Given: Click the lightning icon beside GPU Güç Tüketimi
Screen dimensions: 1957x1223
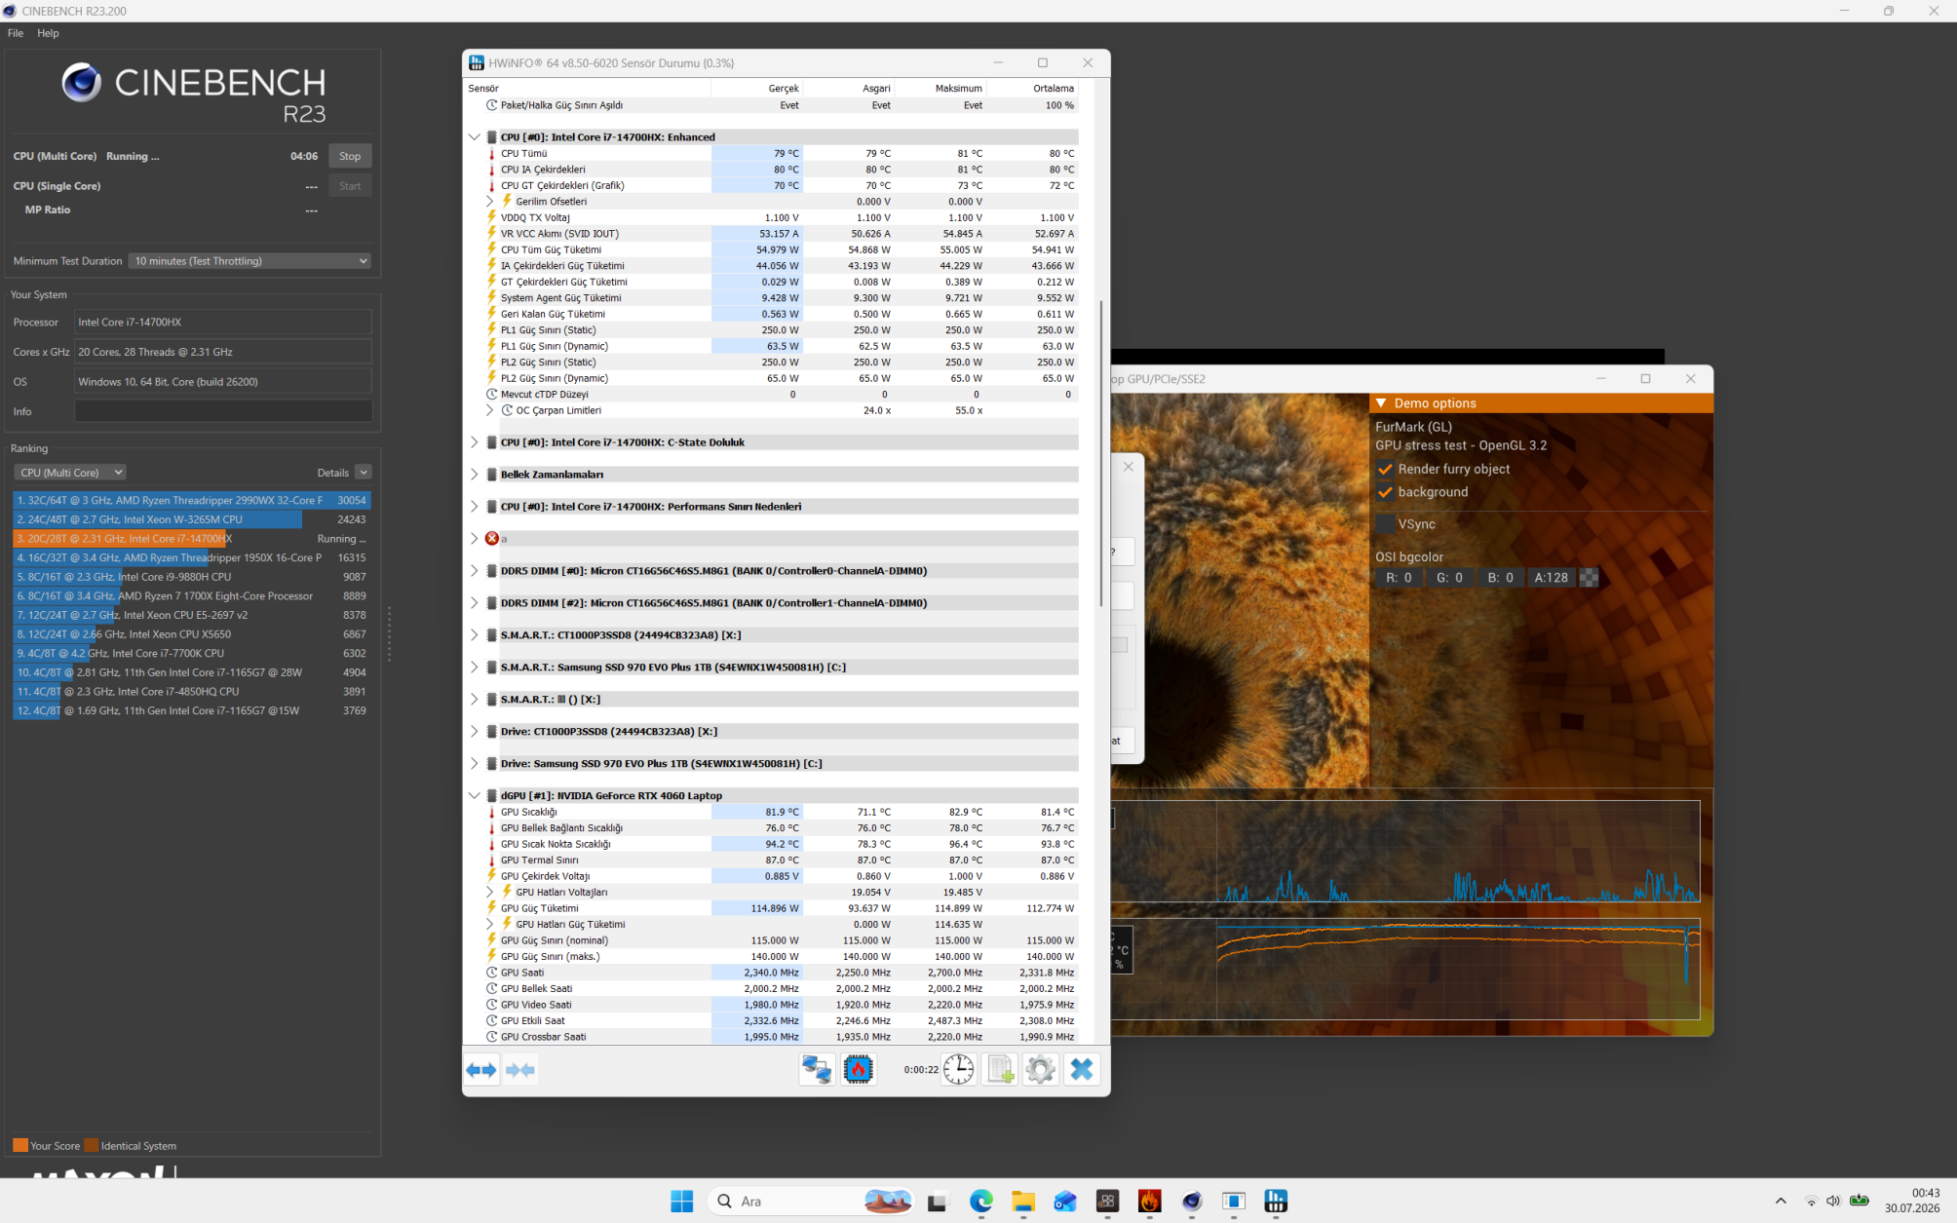Looking at the screenshot, I should (492, 908).
